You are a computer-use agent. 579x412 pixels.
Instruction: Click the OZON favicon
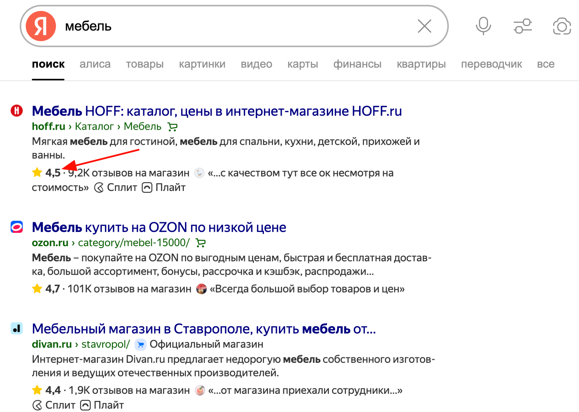[17, 227]
